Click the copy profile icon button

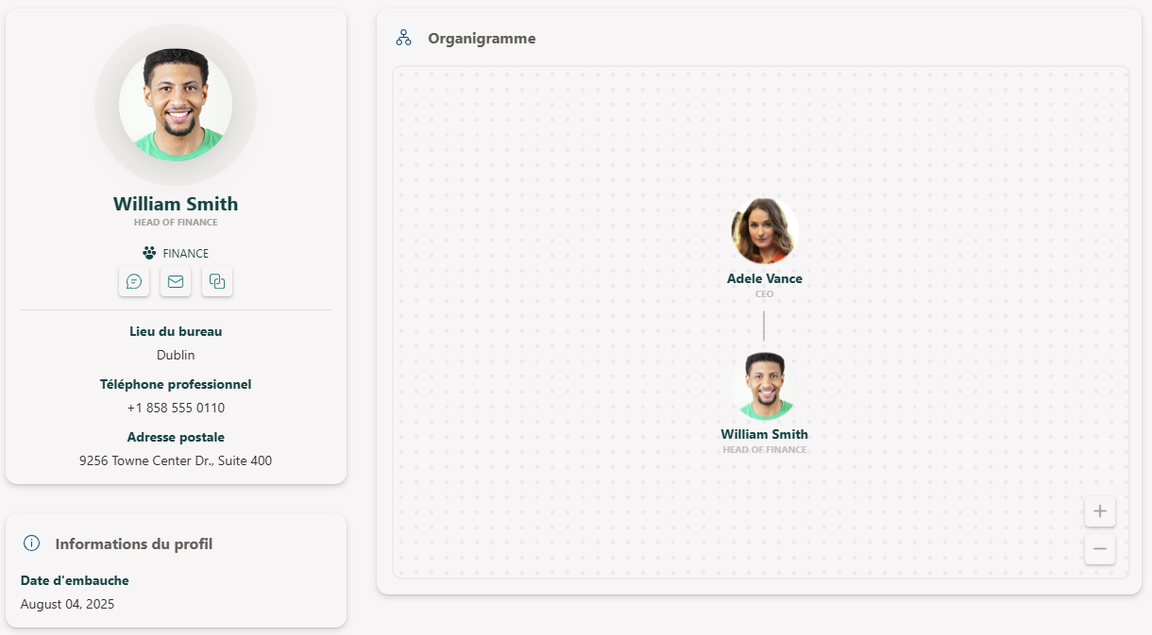click(x=217, y=281)
